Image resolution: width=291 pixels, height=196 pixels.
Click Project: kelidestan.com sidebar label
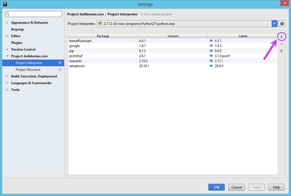click(x=29, y=56)
